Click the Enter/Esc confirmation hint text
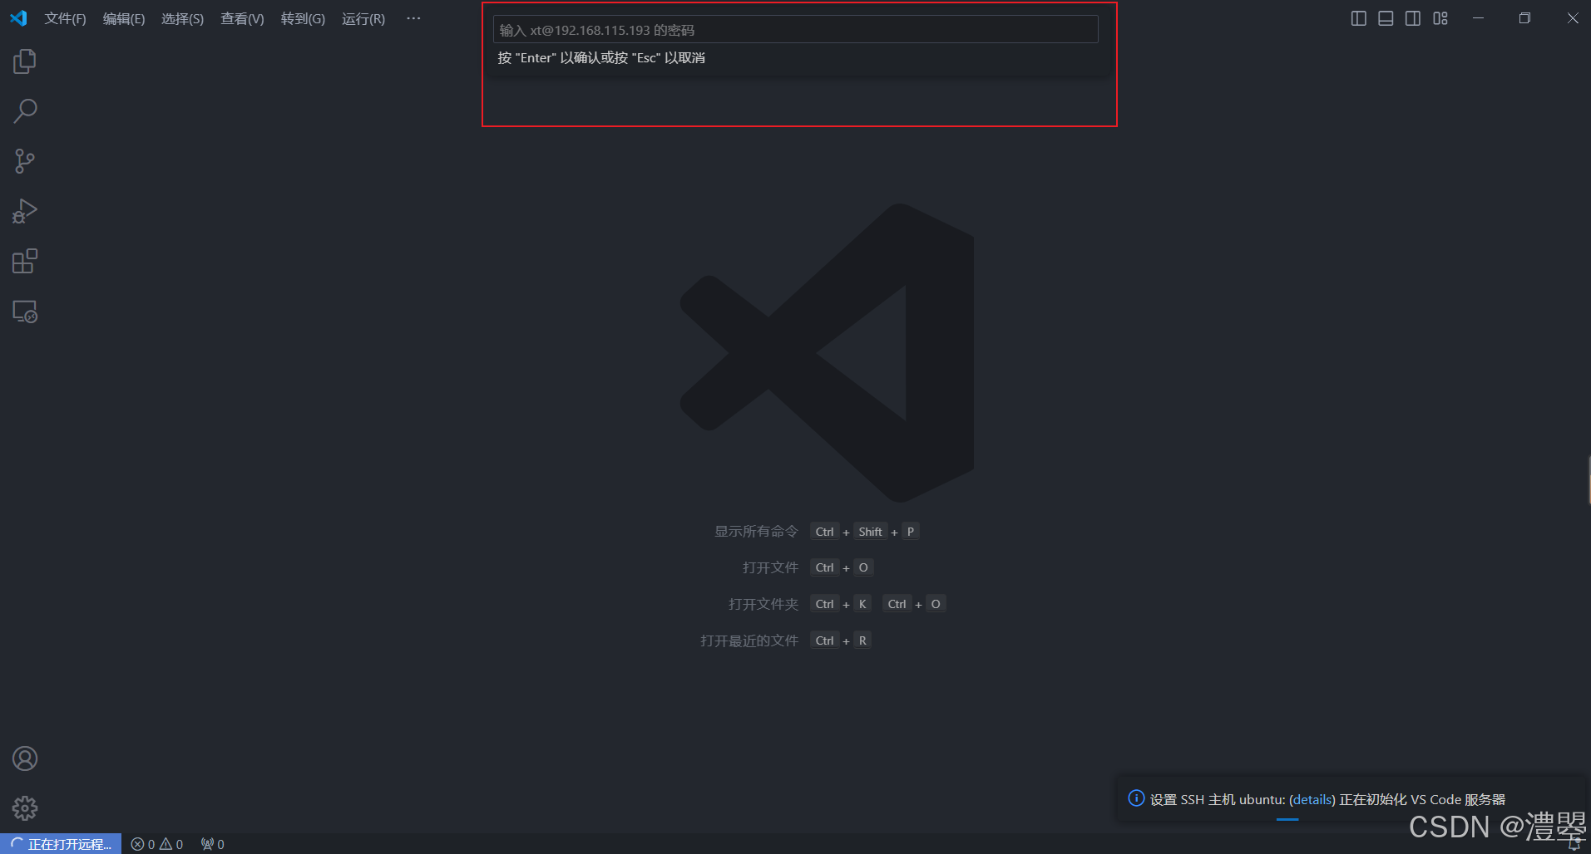Viewport: 1591px width, 854px height. coord(601,58)
